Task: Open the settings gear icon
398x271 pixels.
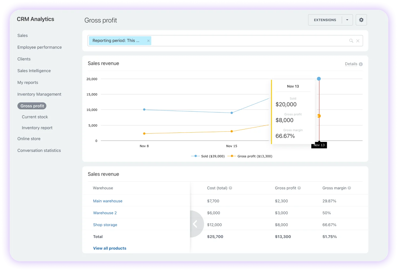Action: (361, 20)
